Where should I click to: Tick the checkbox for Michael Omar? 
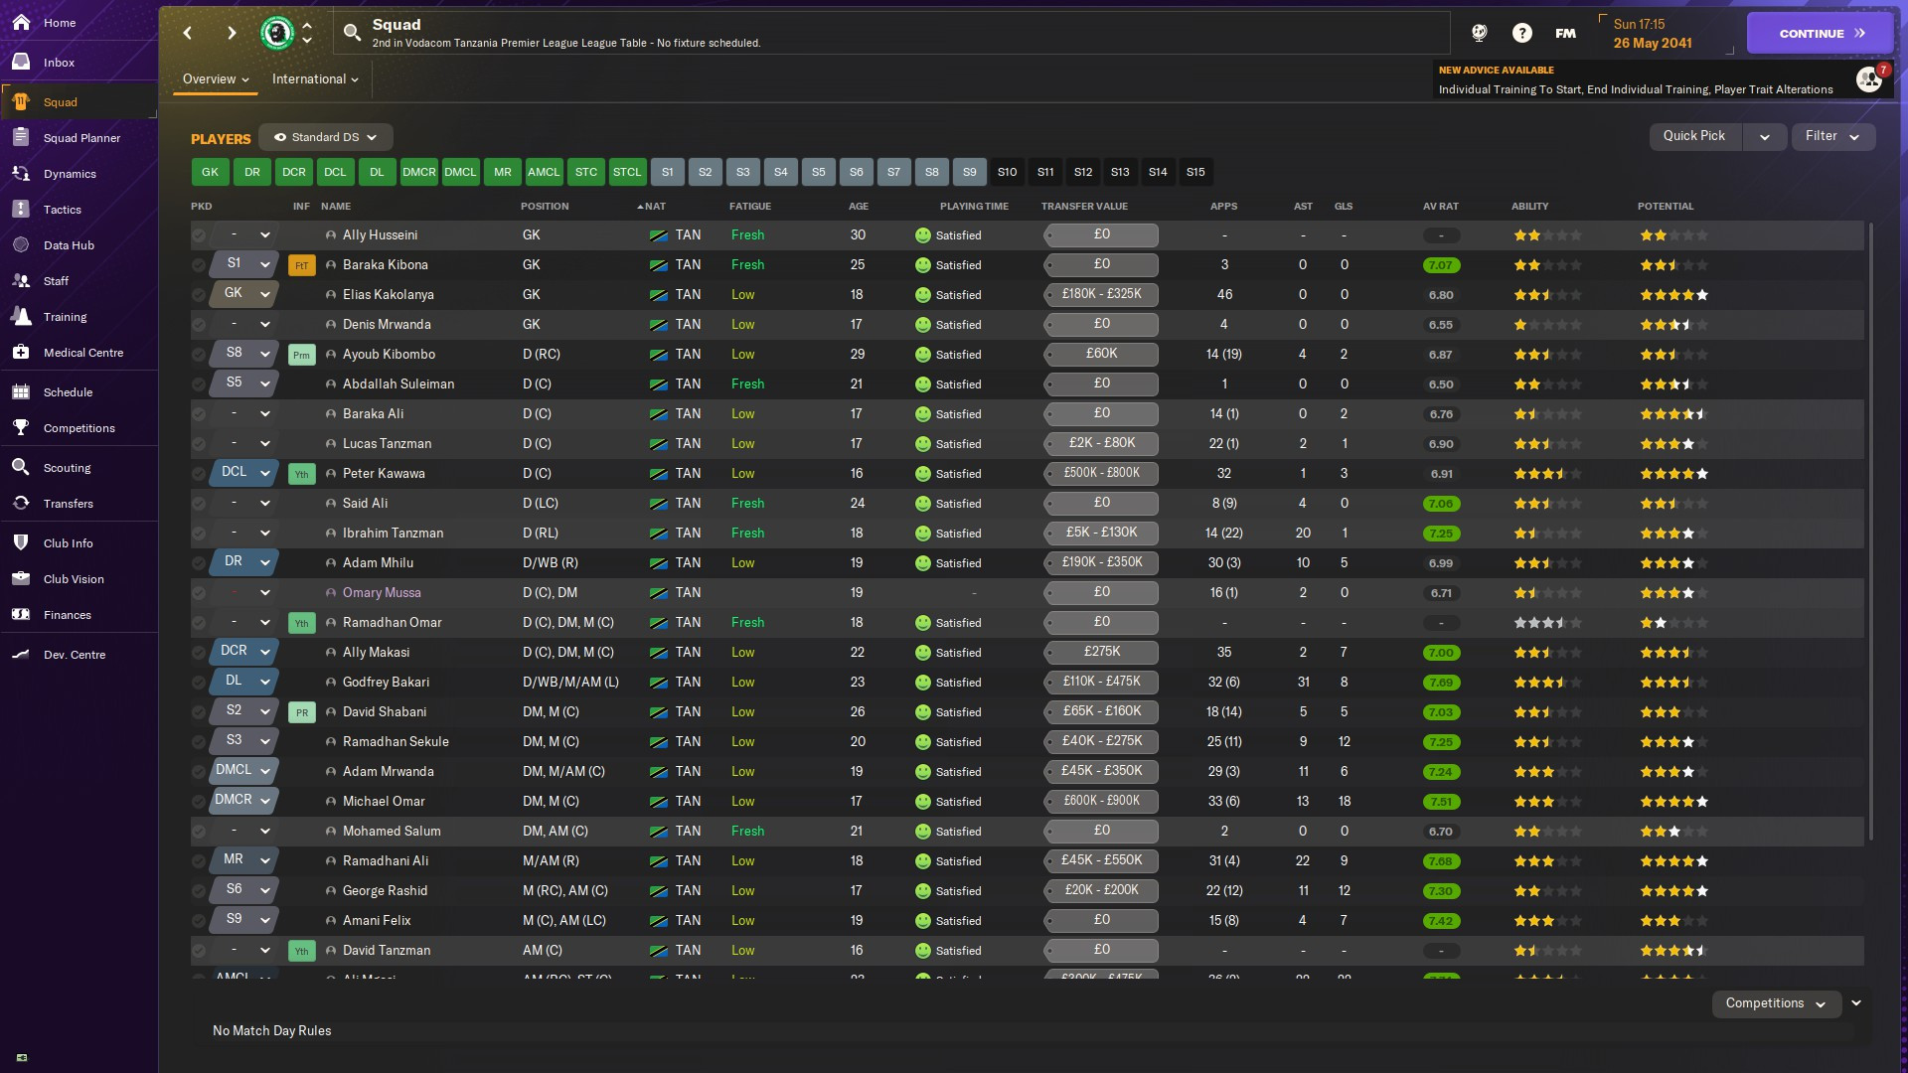pyautogui.click(x=199, y=802)
